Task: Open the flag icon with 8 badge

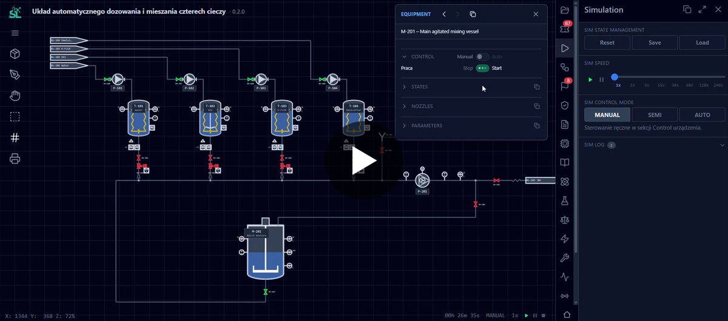Action: [565, 85]
